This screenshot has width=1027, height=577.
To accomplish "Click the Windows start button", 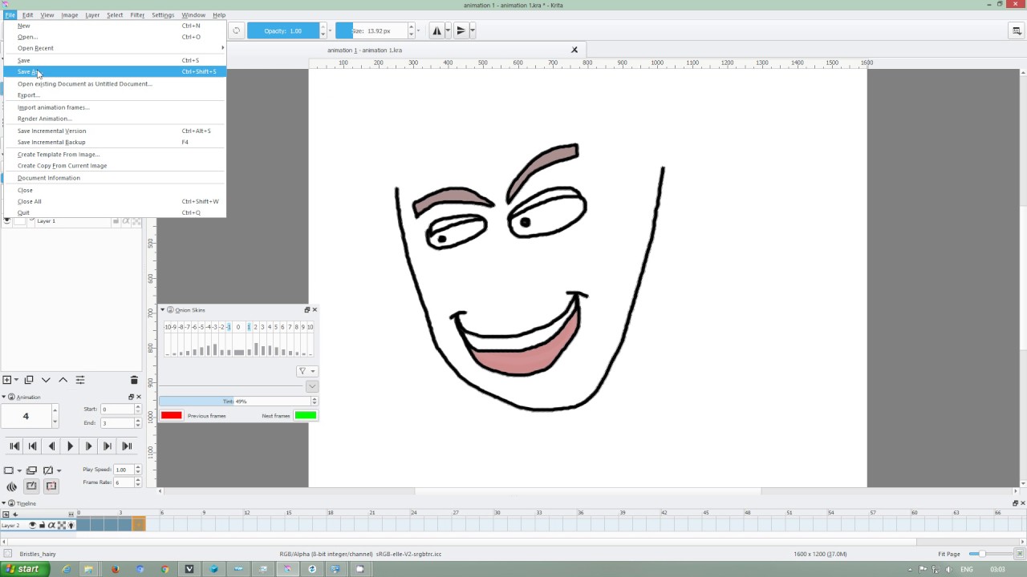I will pyautogui.click(x=24, y=569).
